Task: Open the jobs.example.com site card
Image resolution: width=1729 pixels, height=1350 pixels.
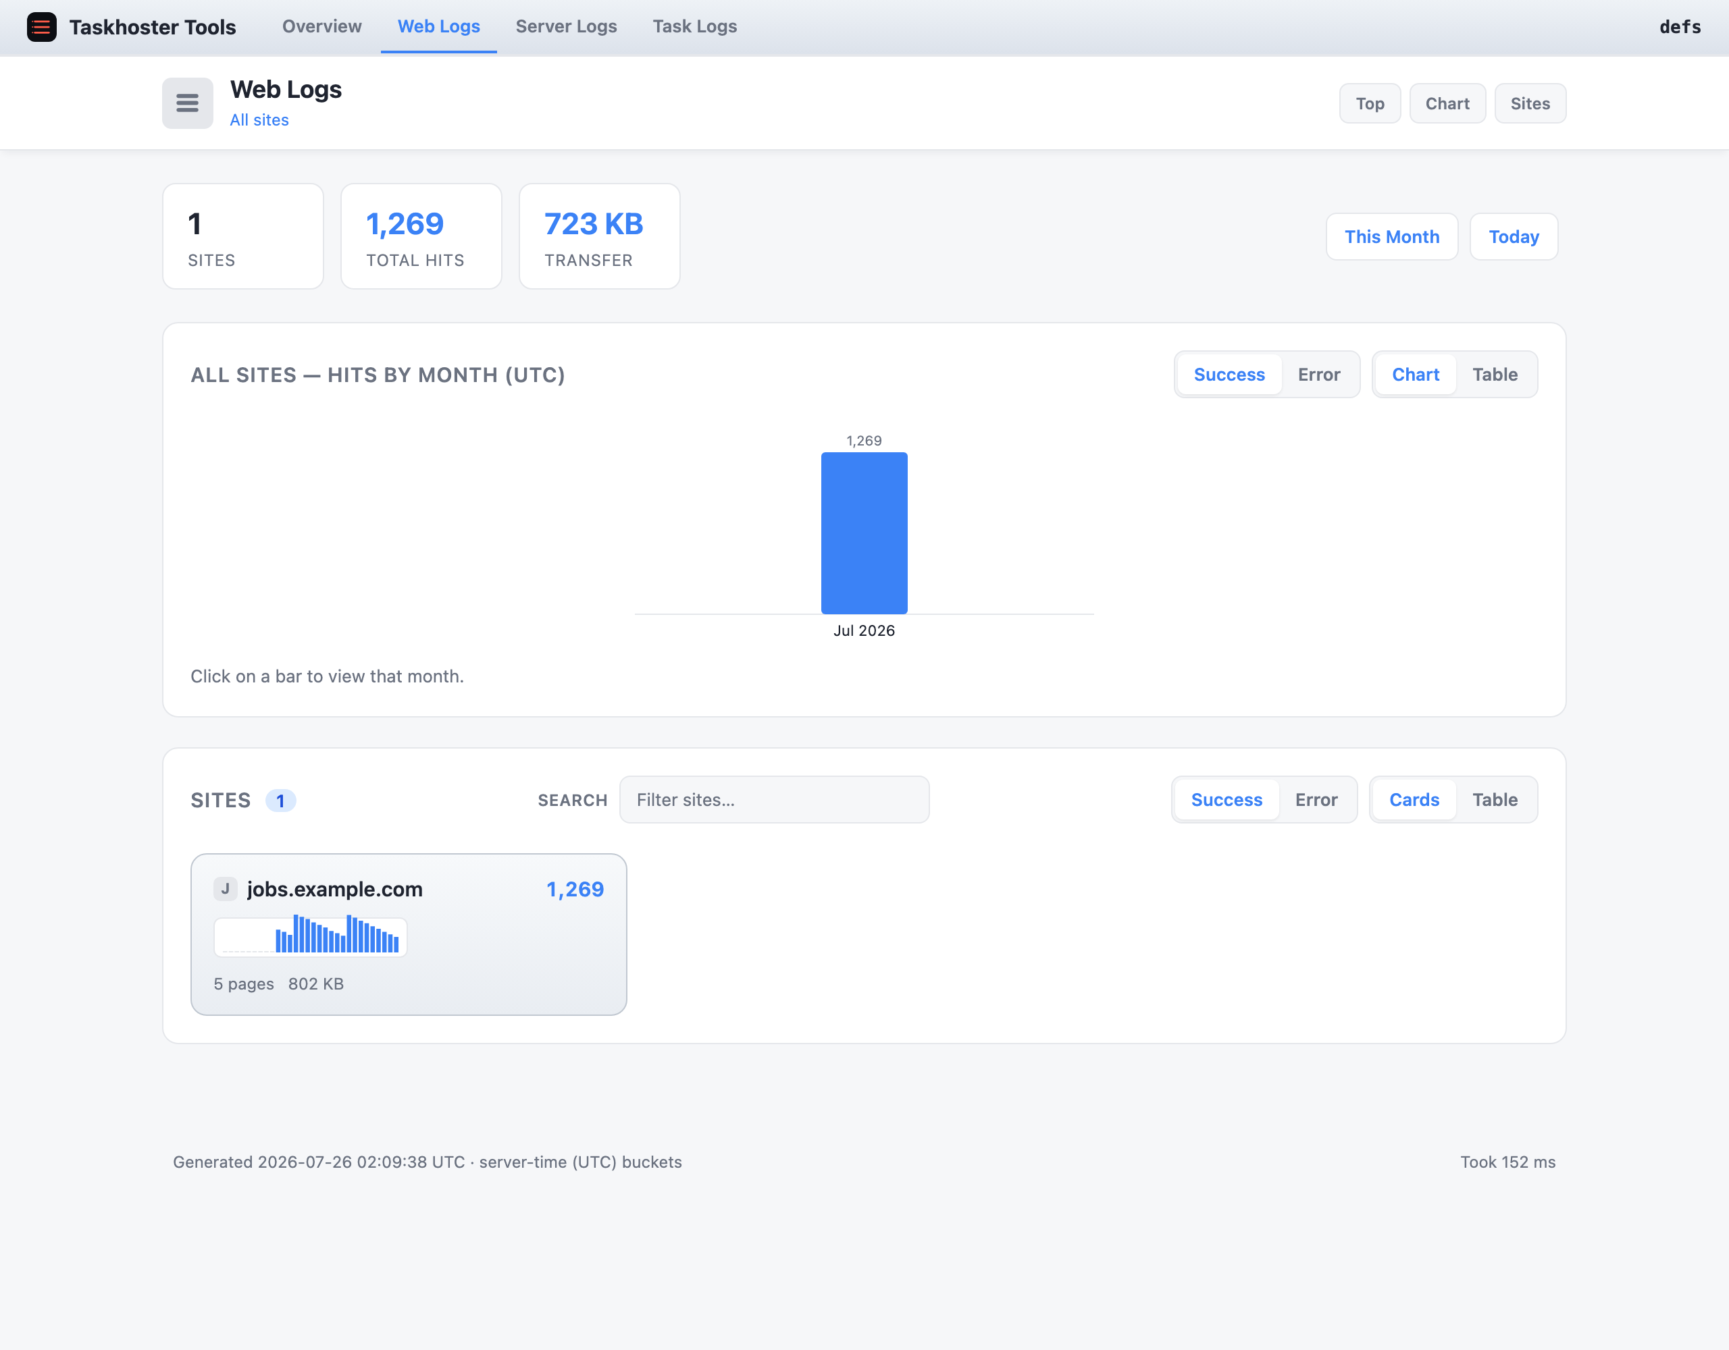Action: click(409, 935)
